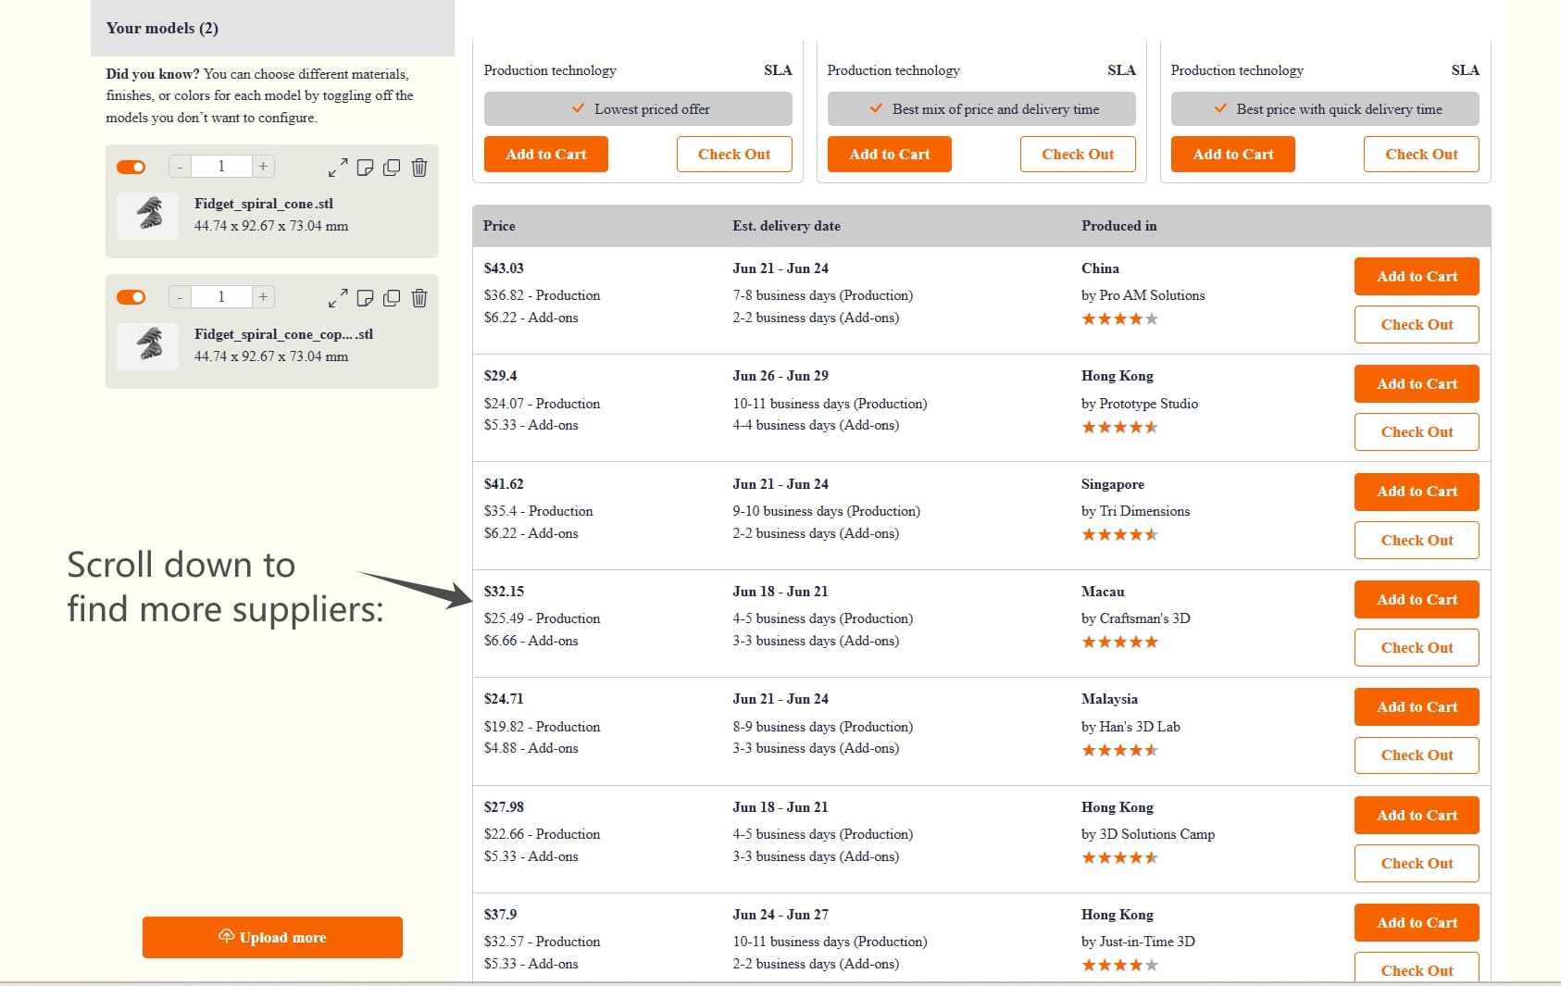Add a note to Fidget_spiral_cone.stl

point(365,168)
